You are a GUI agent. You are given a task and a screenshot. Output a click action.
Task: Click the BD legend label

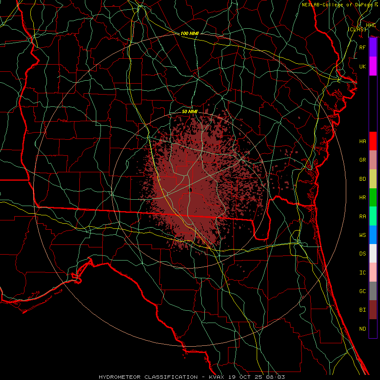[x=362, y=179]
